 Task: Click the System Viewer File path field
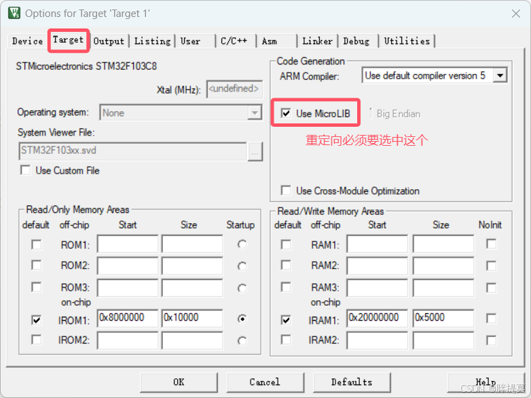[x=133, y=151]
